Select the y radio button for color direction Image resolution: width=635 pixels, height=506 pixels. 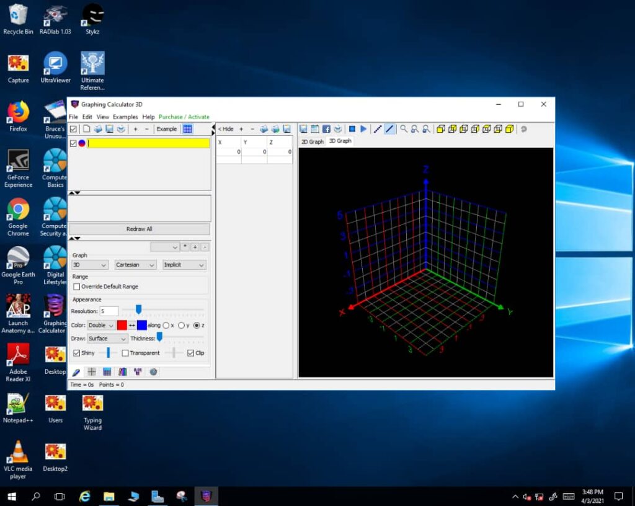click(182, 325)
